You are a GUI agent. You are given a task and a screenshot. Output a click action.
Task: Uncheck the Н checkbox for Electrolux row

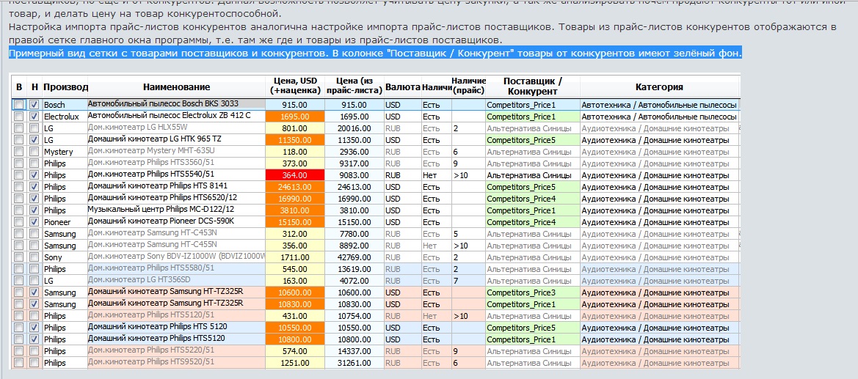click(x=34, y=117)
